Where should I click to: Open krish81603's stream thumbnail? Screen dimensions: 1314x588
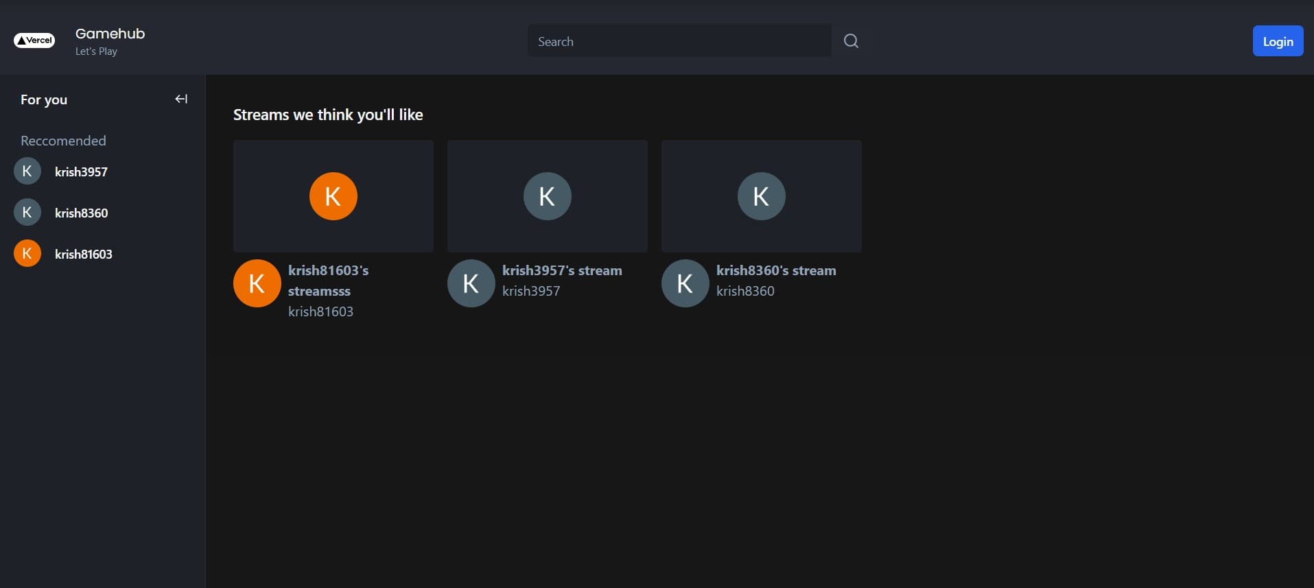coord(333,196)
